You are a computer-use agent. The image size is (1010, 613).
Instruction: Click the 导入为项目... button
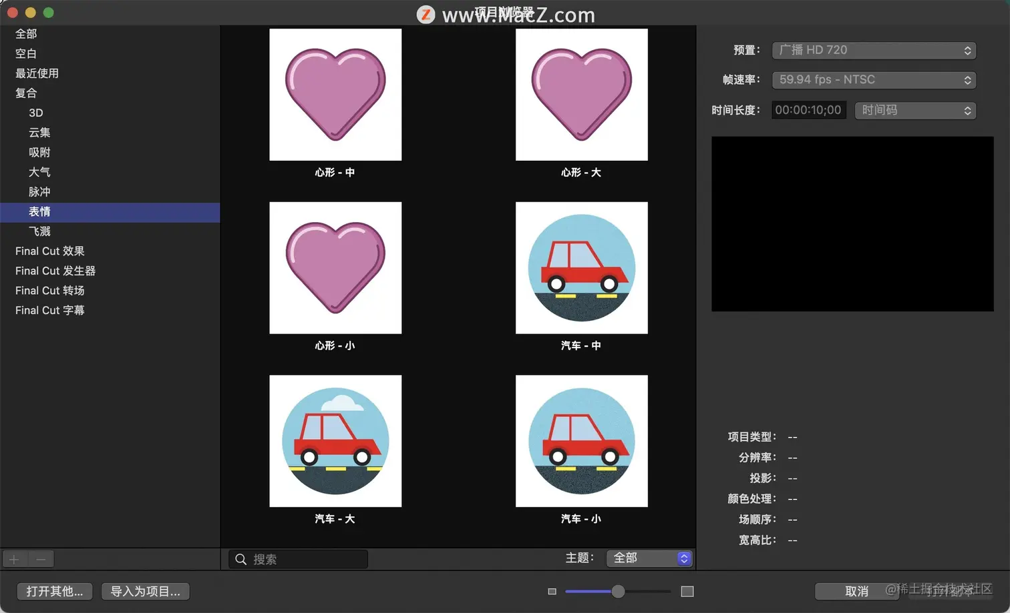click(145, 591)
